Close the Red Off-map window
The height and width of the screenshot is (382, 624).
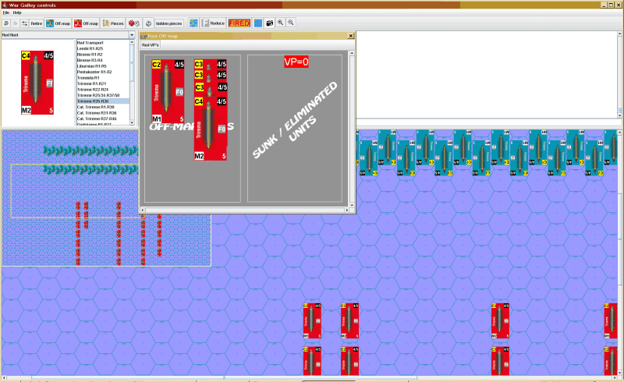(350, 36)
